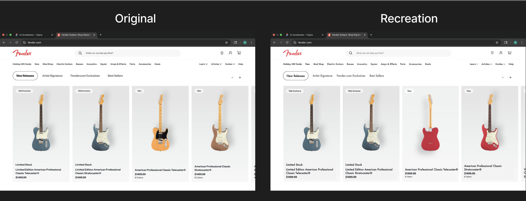526x201 pixels.
Task: Click the Help link in Original page
Action: click(x=241, y=64)
